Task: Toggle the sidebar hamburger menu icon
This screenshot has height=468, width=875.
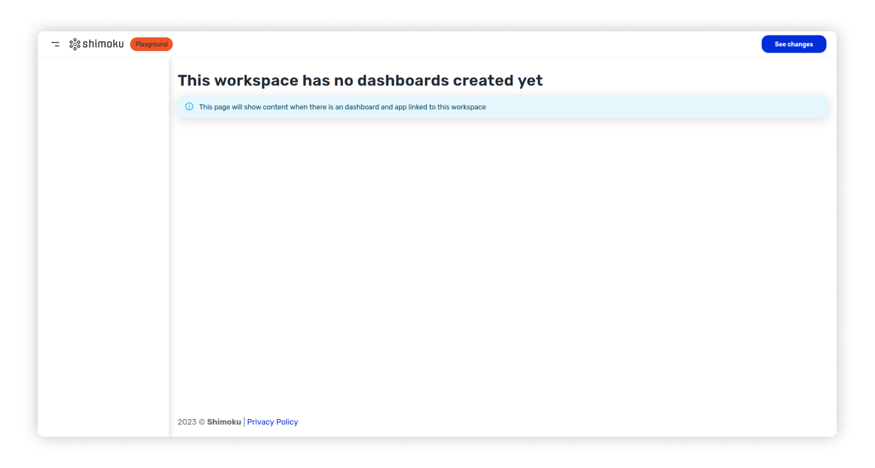Action: coord(55,44)
